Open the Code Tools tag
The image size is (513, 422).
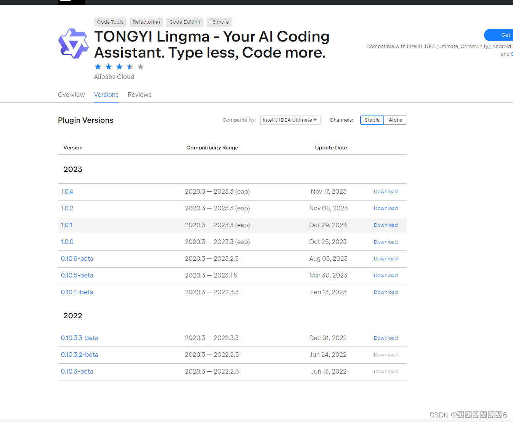[x=110, y=22]
